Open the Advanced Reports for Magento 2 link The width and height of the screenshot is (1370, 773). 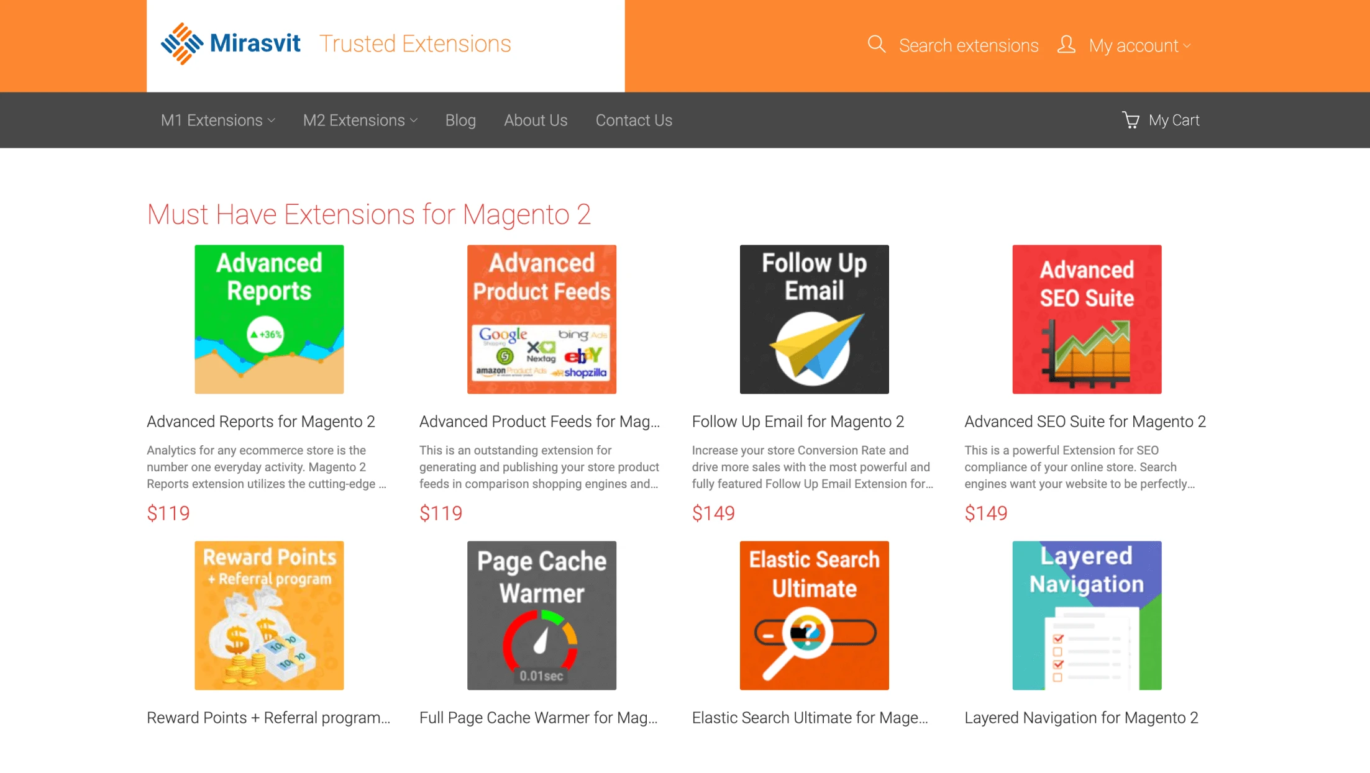click(x=261, y=421)
